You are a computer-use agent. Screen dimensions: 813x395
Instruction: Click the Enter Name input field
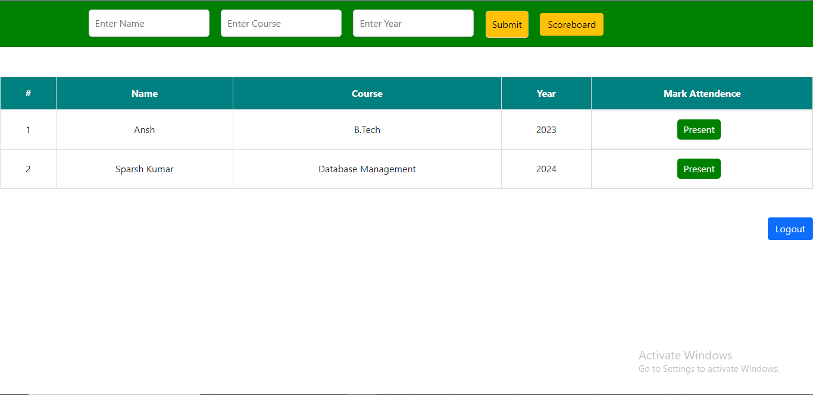click(149, 23)
